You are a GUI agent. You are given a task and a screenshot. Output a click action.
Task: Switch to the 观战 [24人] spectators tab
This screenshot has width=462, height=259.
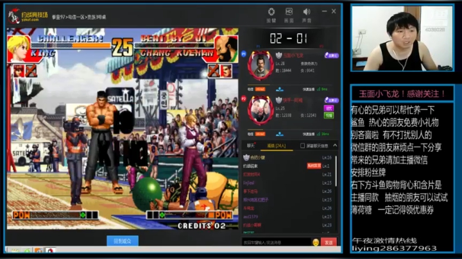pos(277,146)
